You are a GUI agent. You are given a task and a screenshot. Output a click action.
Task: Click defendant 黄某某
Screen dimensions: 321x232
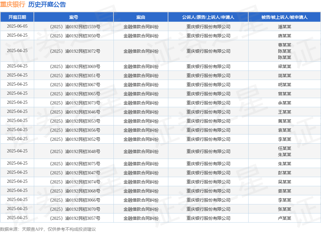click(285, 121)
